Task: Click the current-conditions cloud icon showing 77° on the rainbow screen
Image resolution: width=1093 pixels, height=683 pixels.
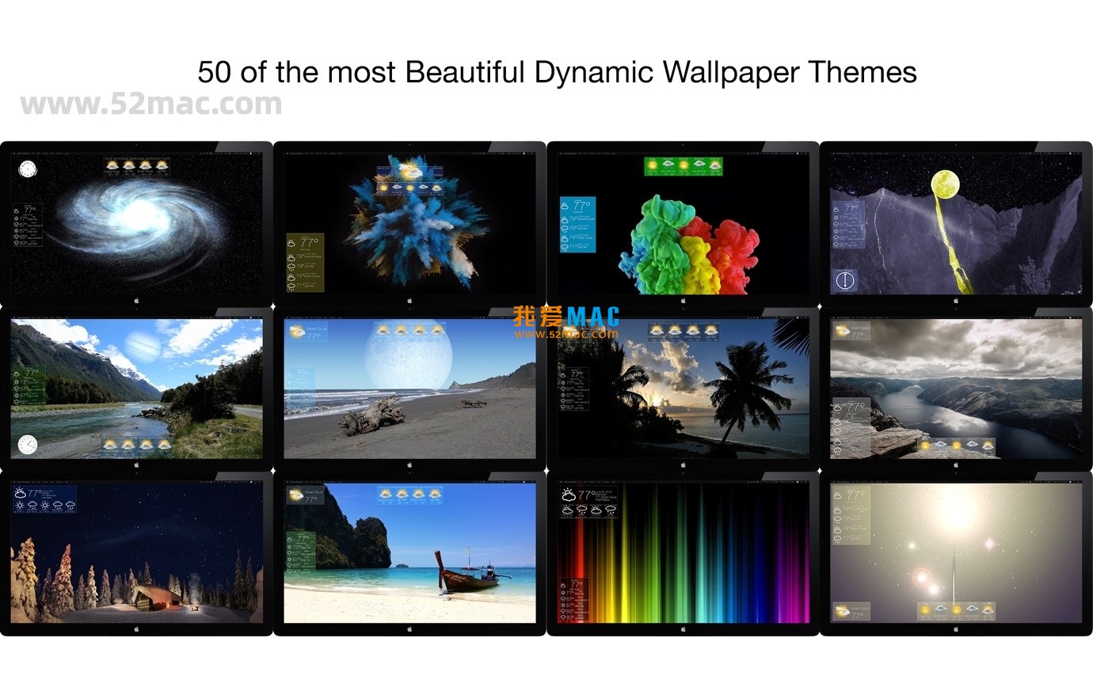Action: [x=569, y=495]
